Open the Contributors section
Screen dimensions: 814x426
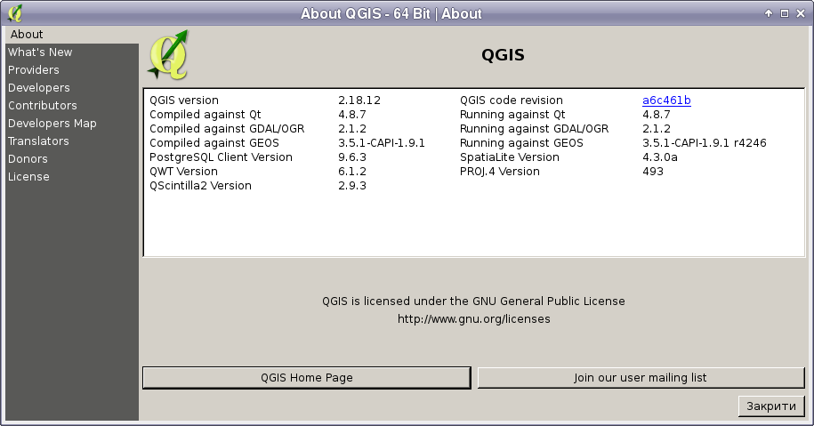(x=43, y=106)
